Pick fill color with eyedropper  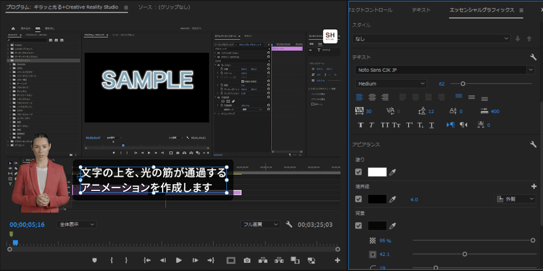coord(393,172)
